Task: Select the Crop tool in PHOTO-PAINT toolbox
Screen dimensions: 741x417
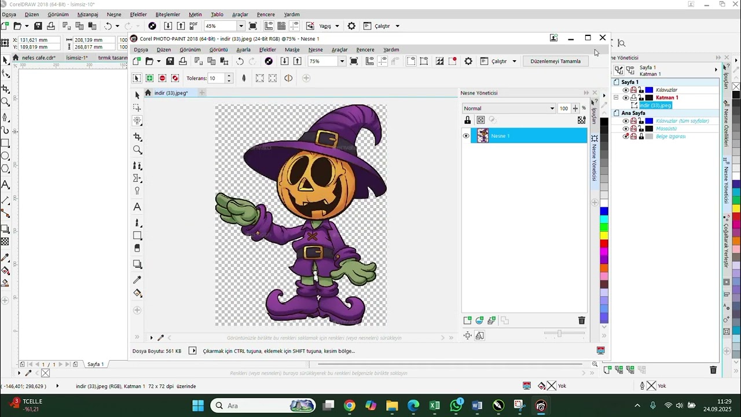Action: tap(137, 137)
